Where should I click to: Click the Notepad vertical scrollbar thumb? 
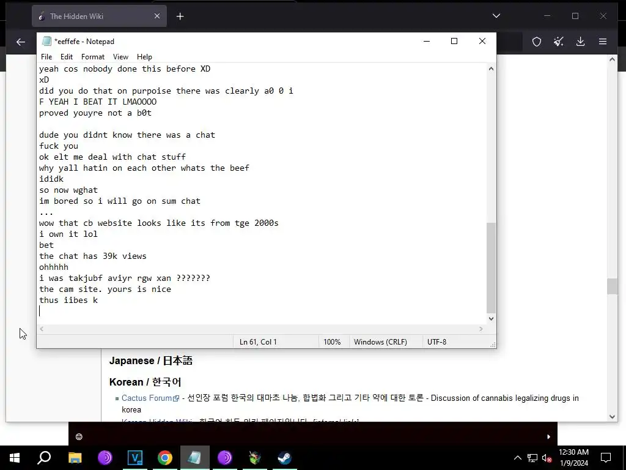tap(491, 268)
